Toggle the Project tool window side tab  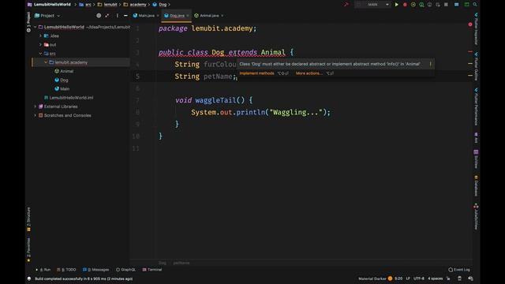[x=28, y=22]
